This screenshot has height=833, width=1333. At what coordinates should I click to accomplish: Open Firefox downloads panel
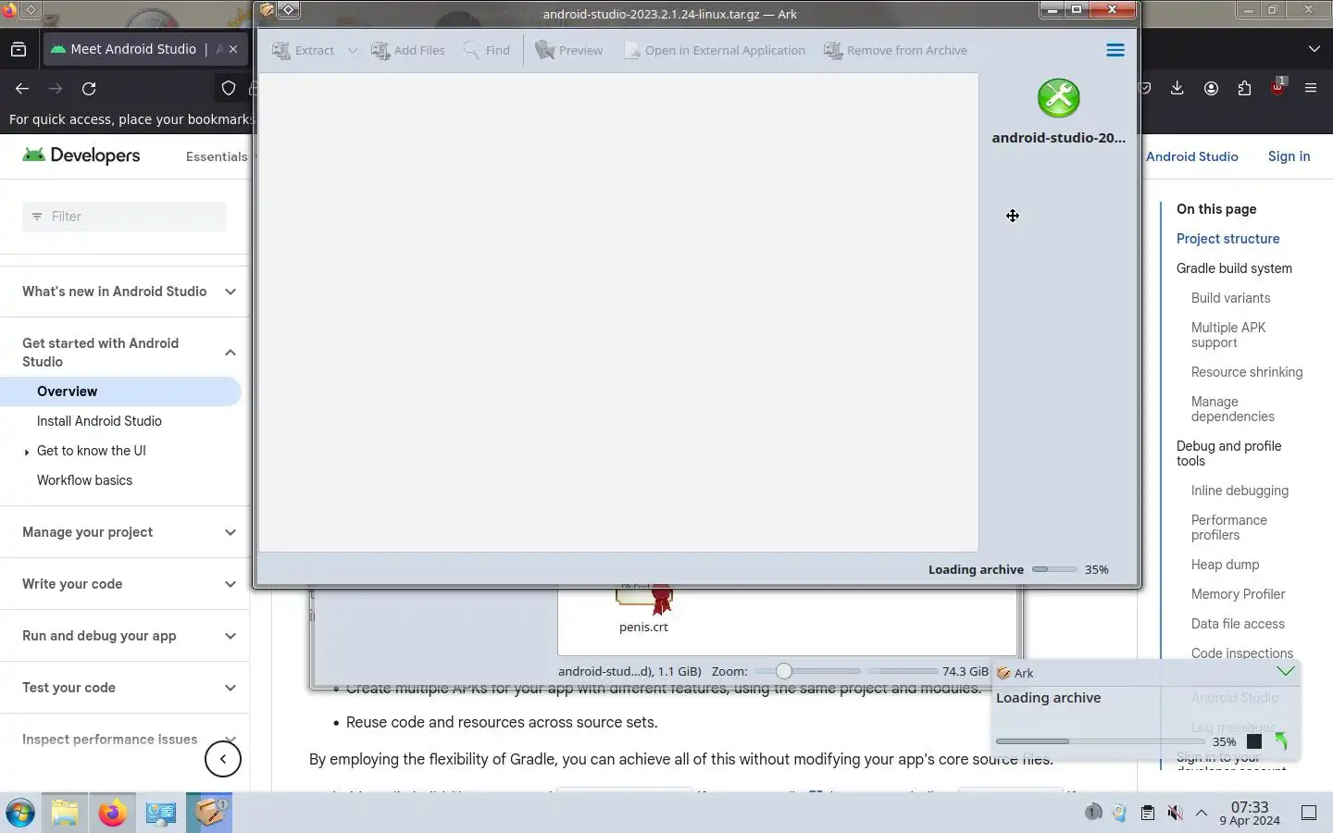click(x=1177, y=89)
